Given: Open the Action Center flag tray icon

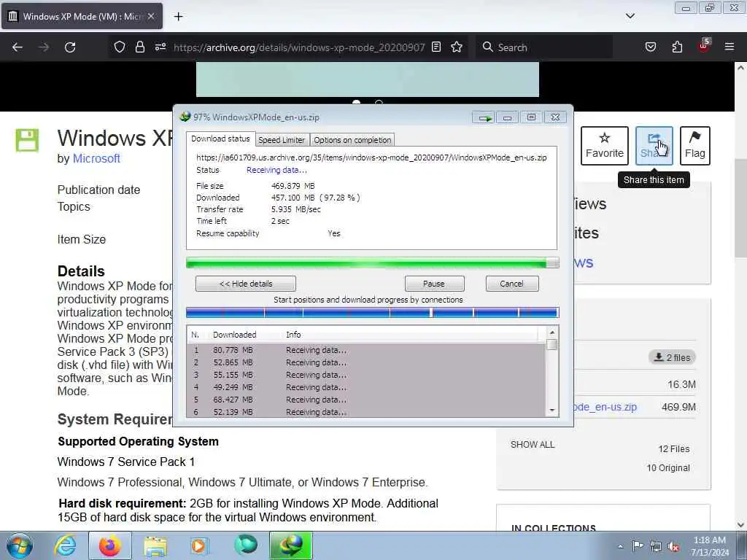Looking at the screenshot, I should coord(638,545).
